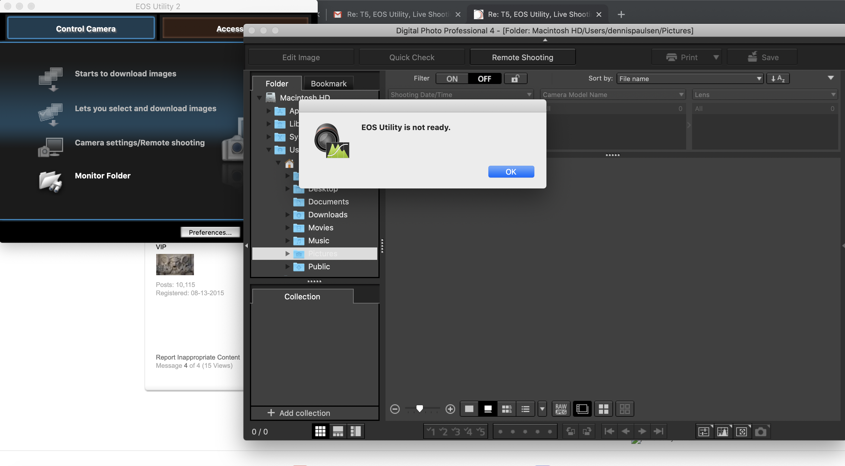The image size is (845, 466).
Task: Turn the Filter ON
Action: point(452,79)
